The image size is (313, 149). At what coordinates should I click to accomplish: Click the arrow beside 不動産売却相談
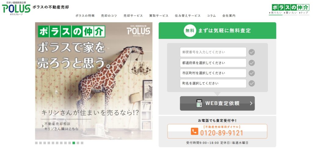[x=42, y=126]
